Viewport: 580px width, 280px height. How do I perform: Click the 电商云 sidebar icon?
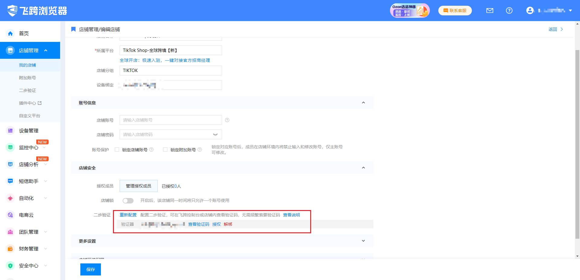click(10, 215)
